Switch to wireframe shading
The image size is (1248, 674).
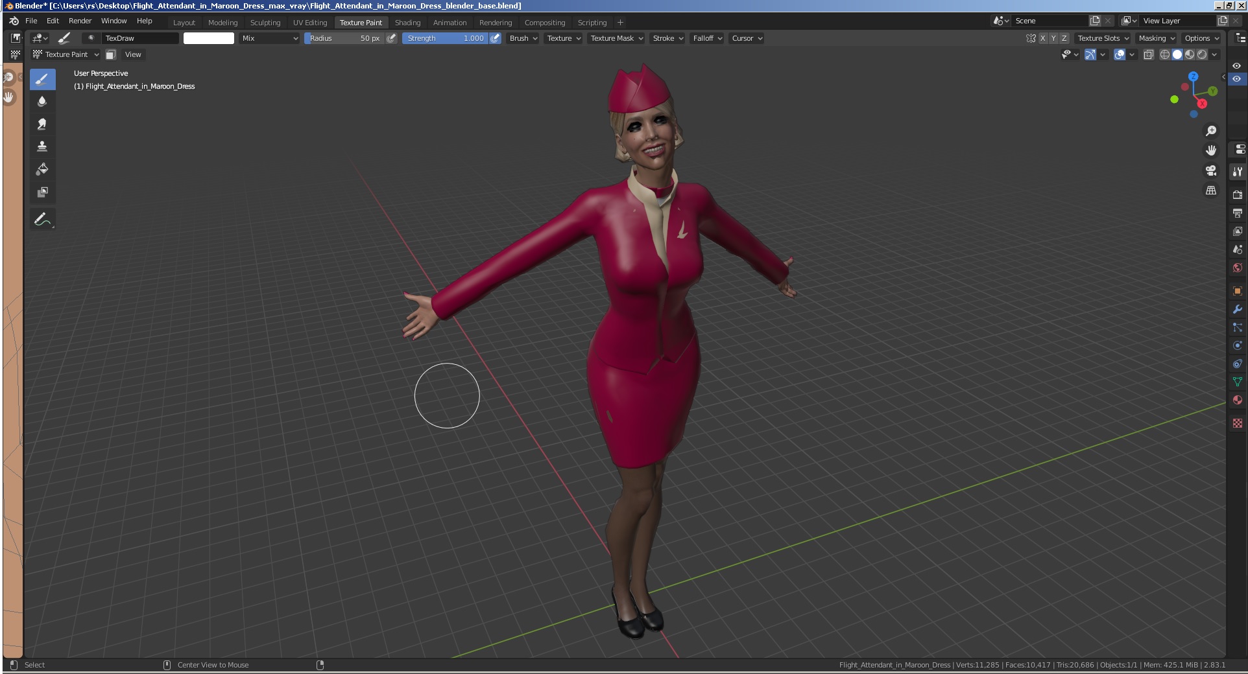coord(1165,54)
